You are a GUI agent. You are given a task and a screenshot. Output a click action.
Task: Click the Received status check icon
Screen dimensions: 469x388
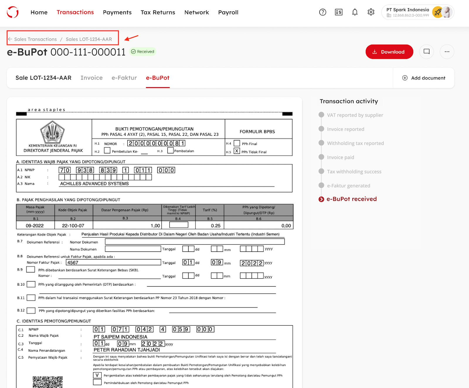(133, 52)
